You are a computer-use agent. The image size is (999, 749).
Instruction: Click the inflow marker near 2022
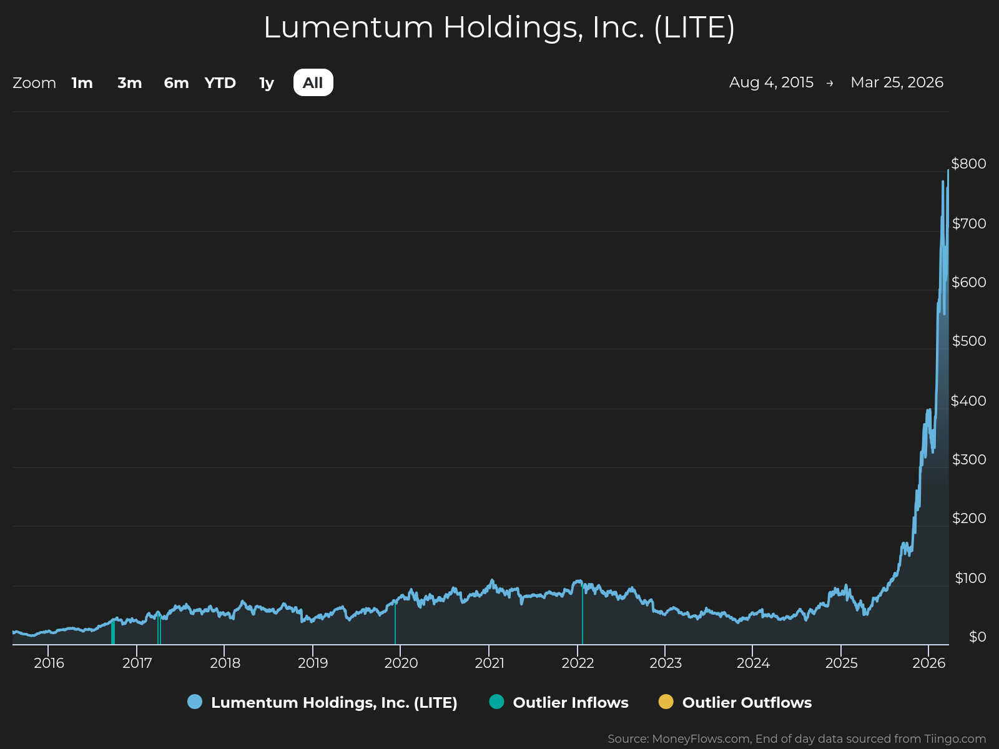pyautogui.click(x=583, y=615)
